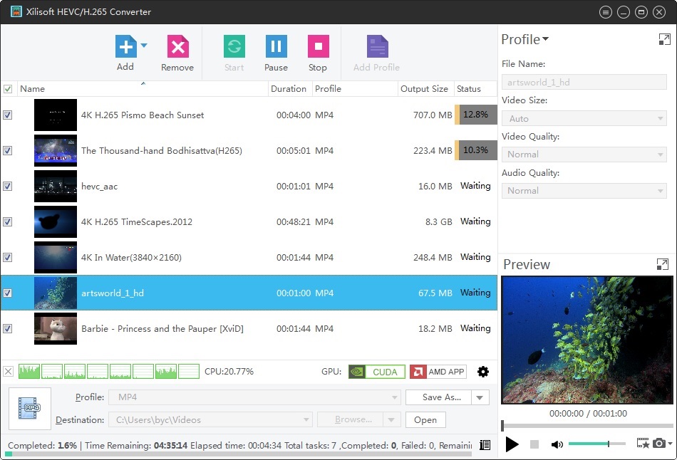The height and width of the screenshot is (460, 677).
Task: Toggle the select-all checkbox in header
Action: (8, 89)
